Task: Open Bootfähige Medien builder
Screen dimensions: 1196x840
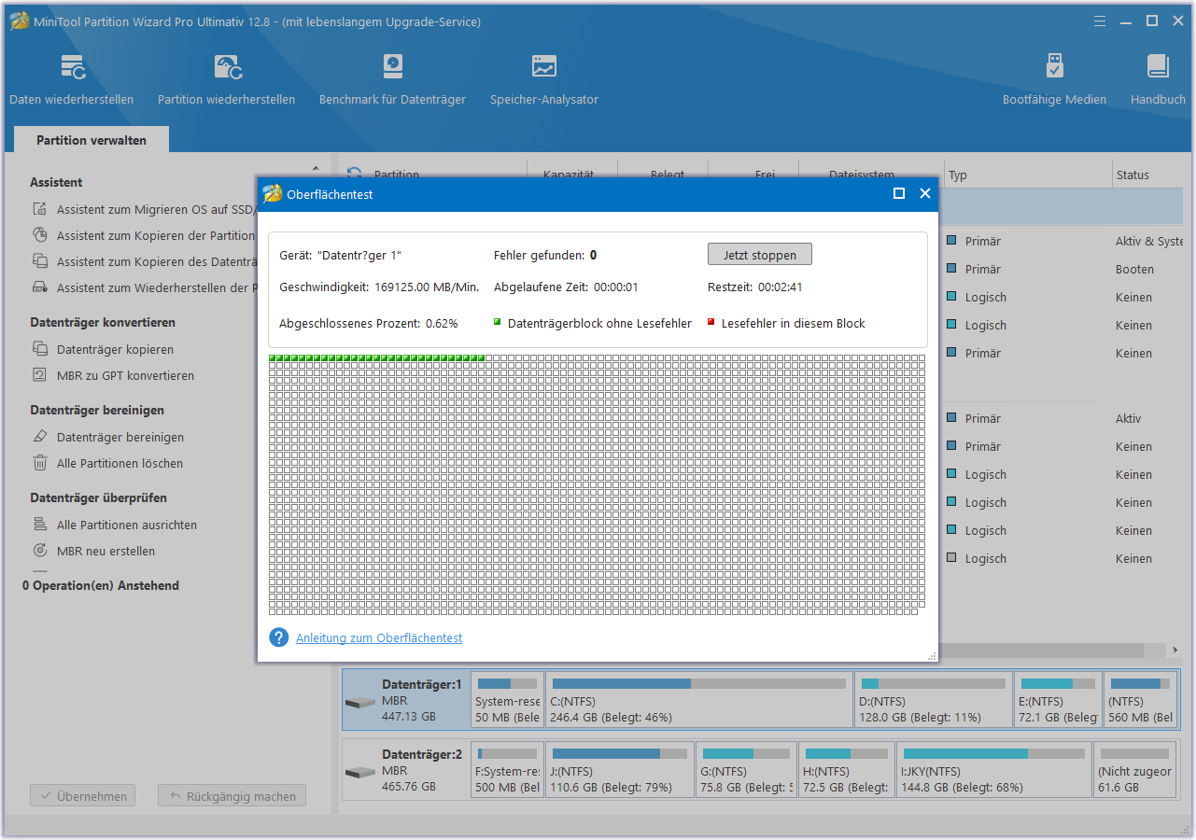Action: 1054,79
